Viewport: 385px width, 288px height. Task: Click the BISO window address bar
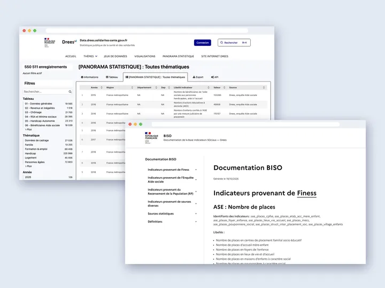click(245, 124)
